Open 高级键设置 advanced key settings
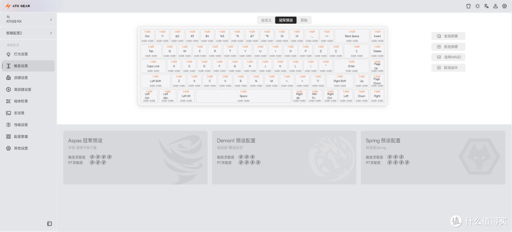Screen dimensions: 512x232 coord(28,89)
